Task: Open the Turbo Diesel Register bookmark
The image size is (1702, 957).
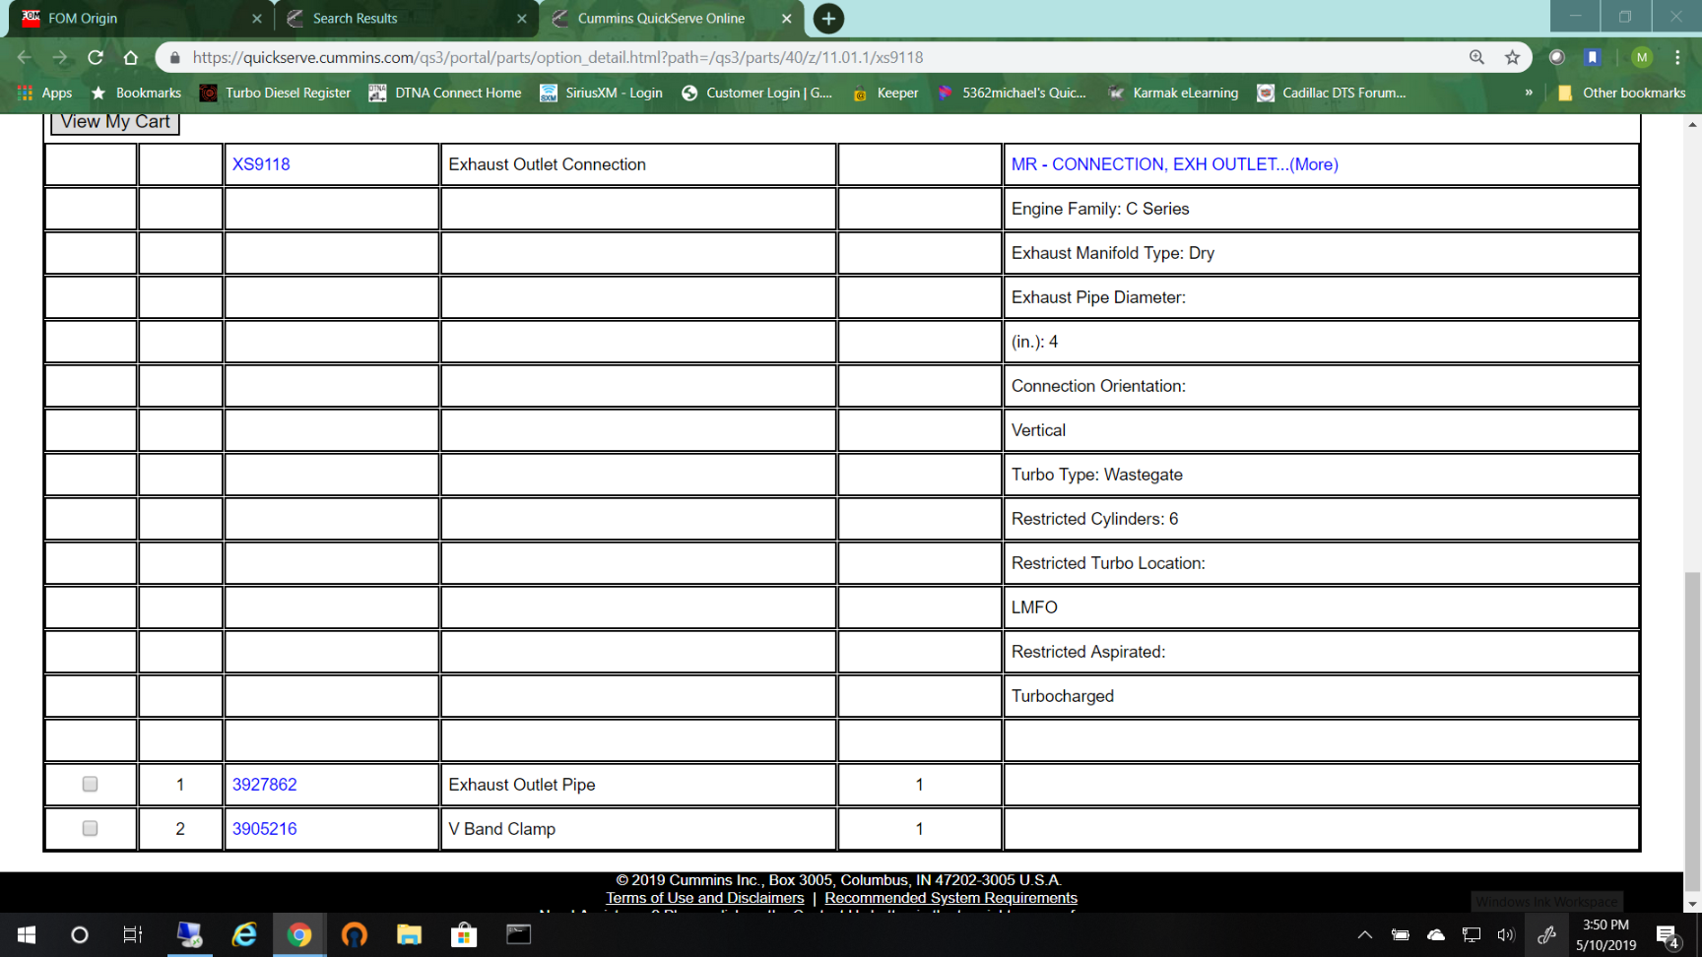Action: [275, 93]
